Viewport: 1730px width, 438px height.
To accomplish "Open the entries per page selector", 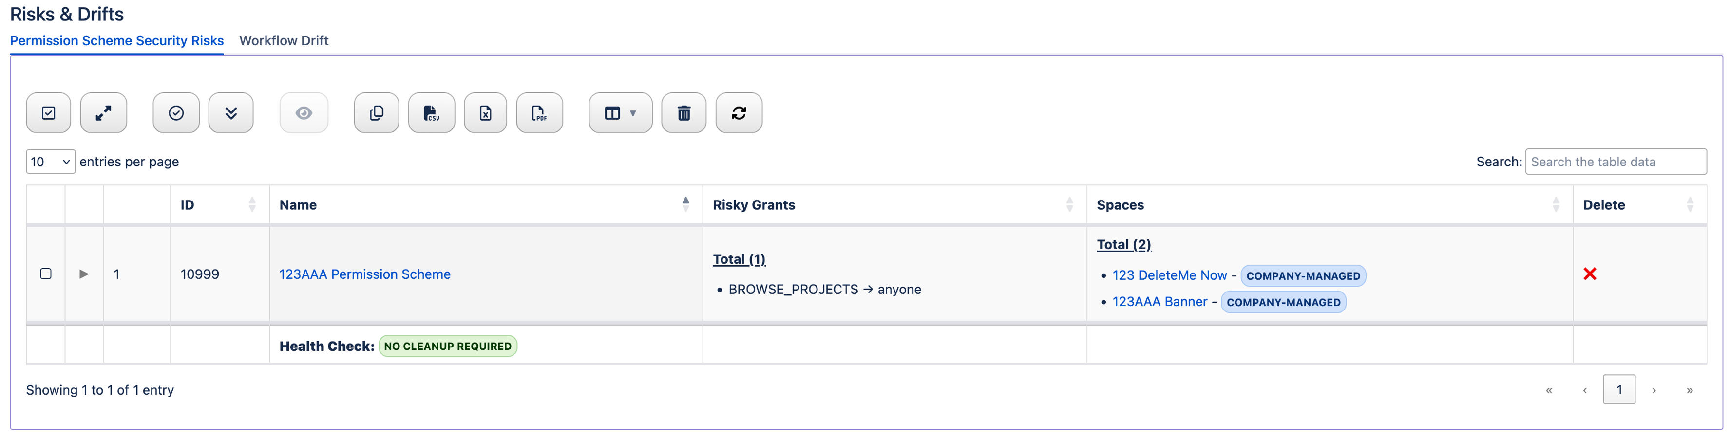I will [50, 161].
